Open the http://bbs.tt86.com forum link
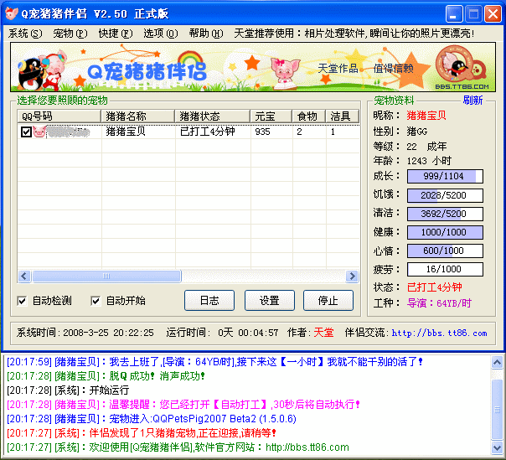The image size is (506, 460). 439,333
